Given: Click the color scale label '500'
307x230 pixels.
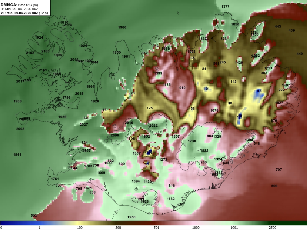Looking at the screenshot, I should pos(118,228).
